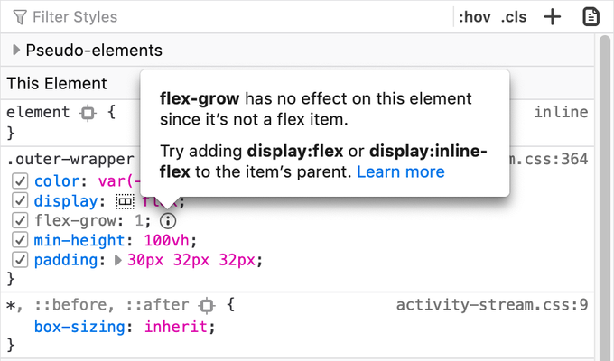The image size is (614, 361).
Task: Focus the Filter Styles search field
Action: pyautogui.click(x=226, y=17)
